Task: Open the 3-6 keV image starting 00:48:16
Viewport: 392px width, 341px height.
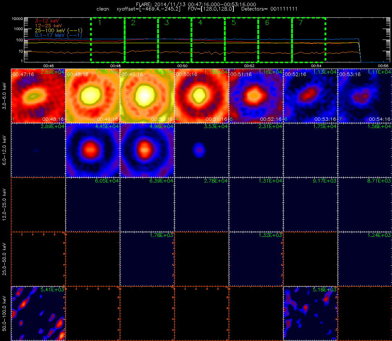Action: (93, 96)
